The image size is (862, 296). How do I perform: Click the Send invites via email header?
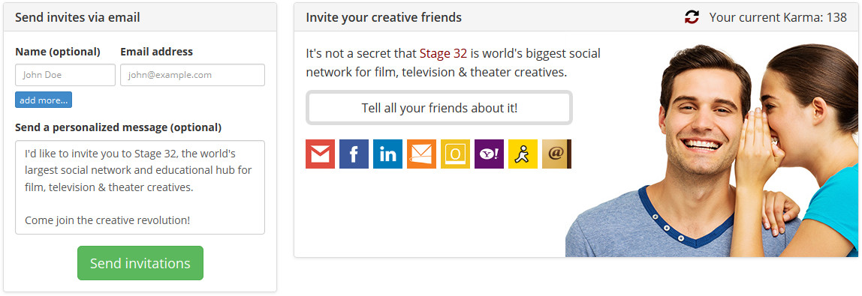77,17
